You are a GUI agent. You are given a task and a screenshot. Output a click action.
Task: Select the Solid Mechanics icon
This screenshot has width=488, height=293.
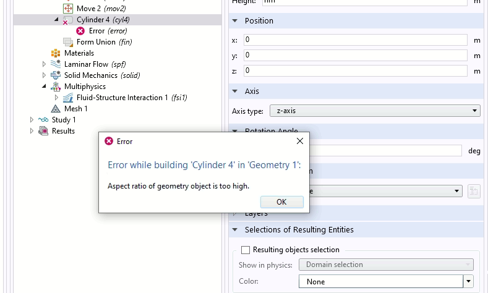pos(56,75)
